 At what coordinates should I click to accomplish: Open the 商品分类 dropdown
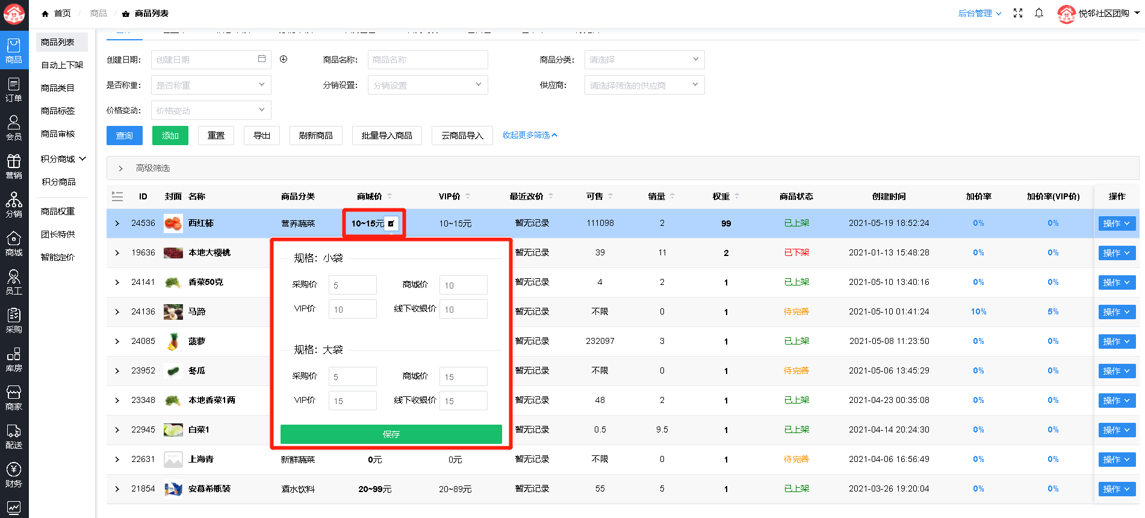coord(644,59)
